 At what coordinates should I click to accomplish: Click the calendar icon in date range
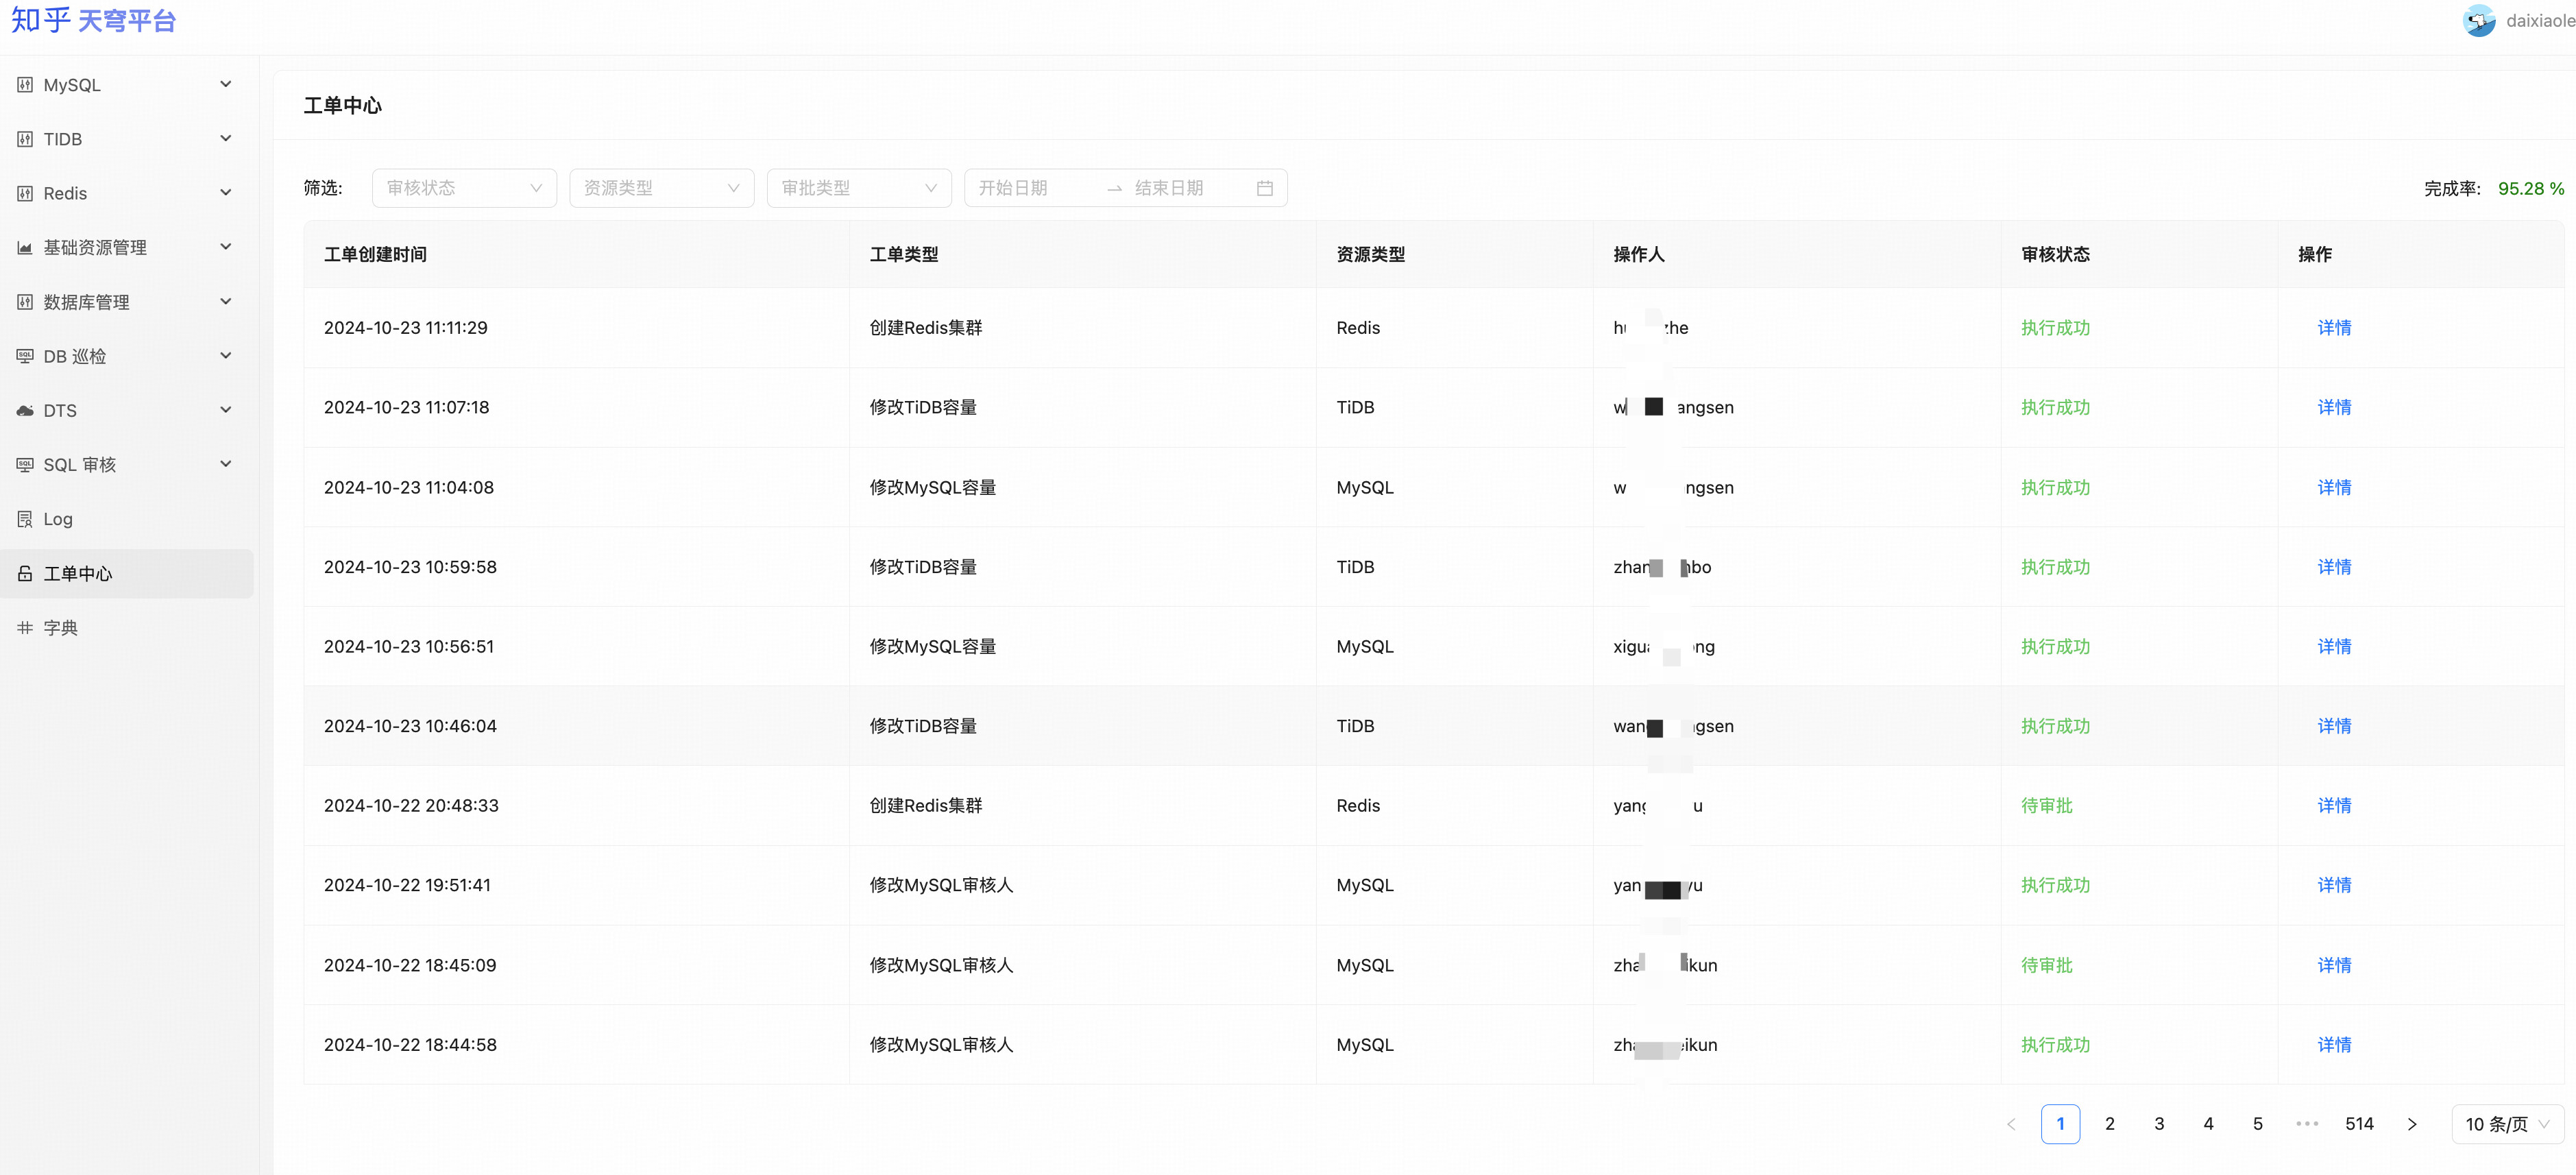[x=1264, y=188]
